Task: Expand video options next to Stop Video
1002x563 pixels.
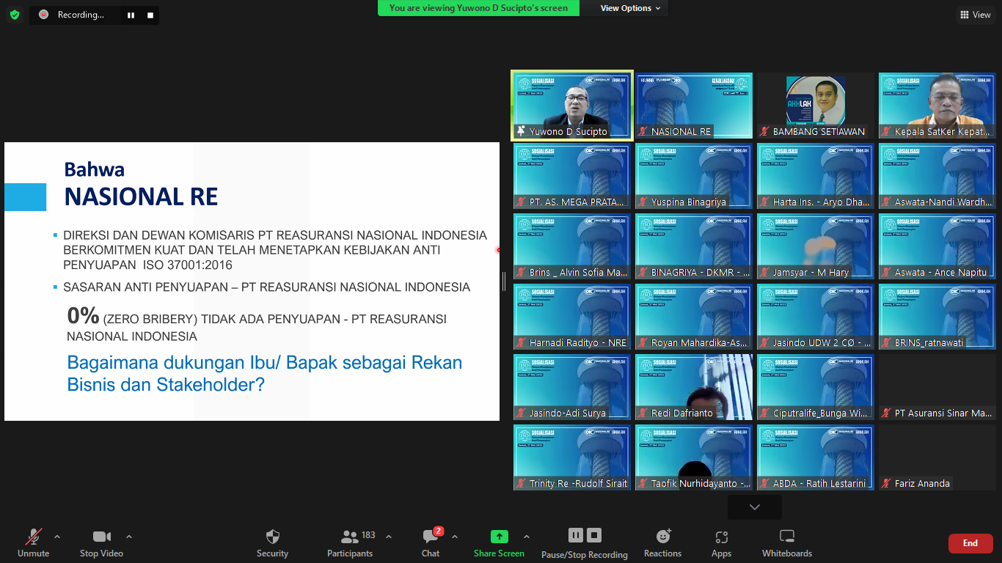Action: [x=129, y=537]
